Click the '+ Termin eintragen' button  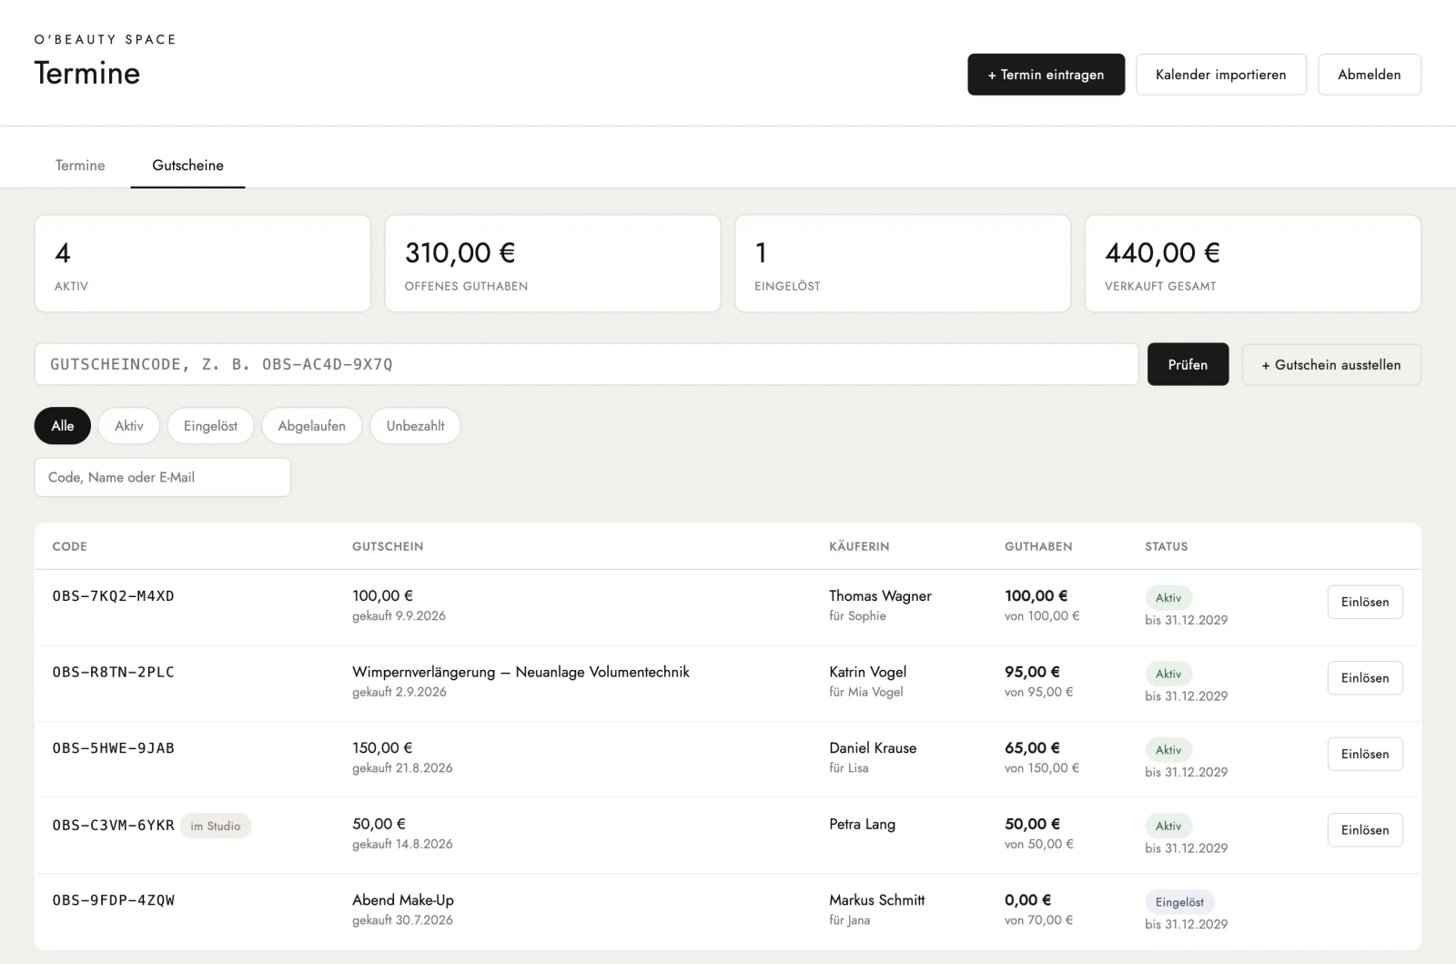(1046, 75)
